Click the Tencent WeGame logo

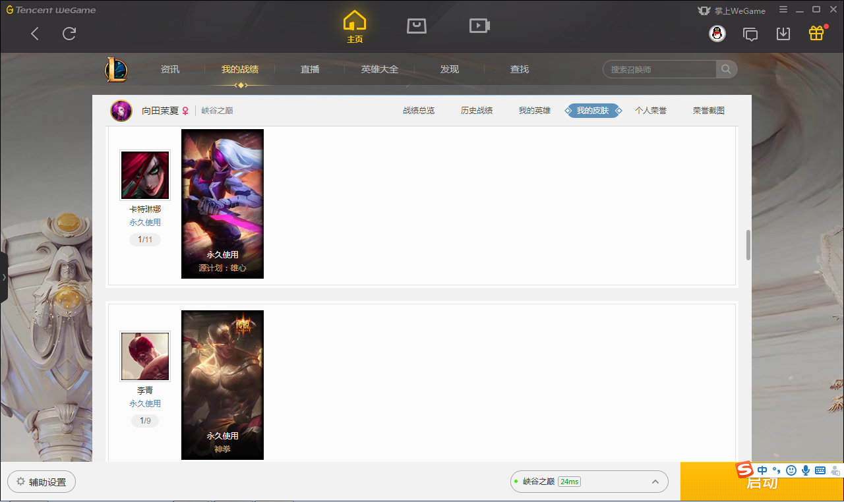click(51, 10)
